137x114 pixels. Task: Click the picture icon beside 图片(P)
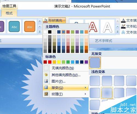[46, 81]
